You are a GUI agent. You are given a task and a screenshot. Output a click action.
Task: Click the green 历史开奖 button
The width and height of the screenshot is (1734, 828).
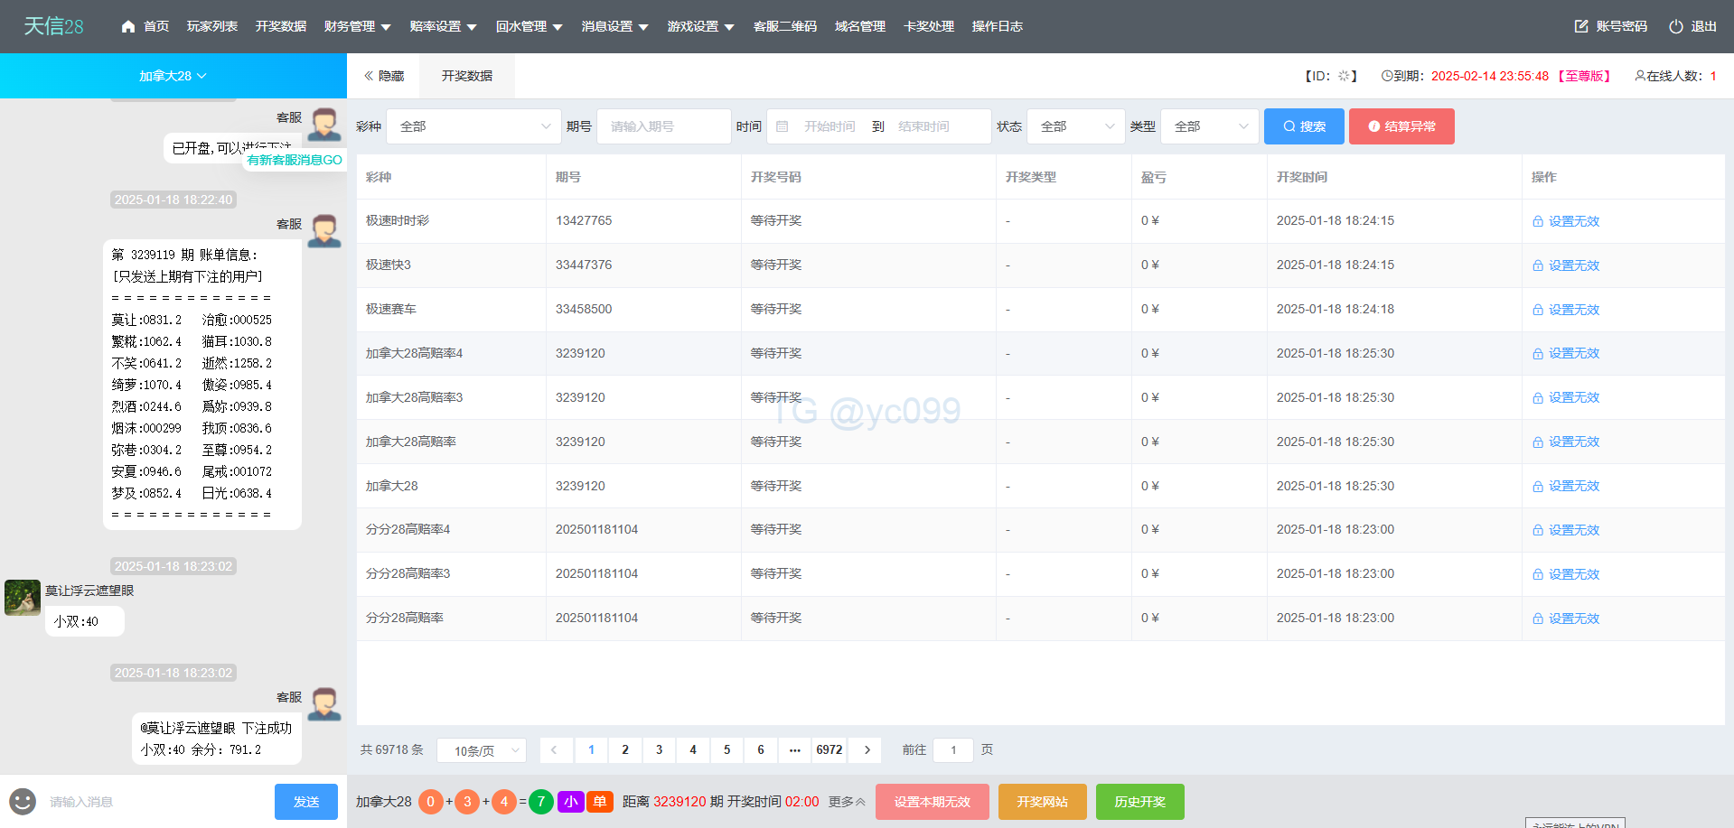[x=1139, y=802]
